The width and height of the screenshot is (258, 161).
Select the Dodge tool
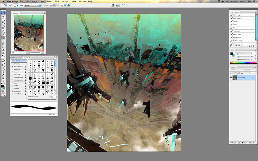[3, 56]
